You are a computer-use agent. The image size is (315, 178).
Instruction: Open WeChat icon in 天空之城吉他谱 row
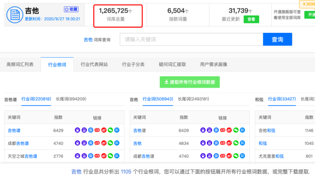click(x=110, y=156)
